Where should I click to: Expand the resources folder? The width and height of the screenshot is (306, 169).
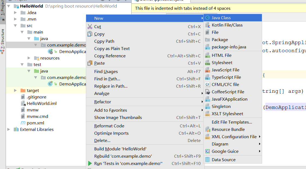click(x=29, y=58)
